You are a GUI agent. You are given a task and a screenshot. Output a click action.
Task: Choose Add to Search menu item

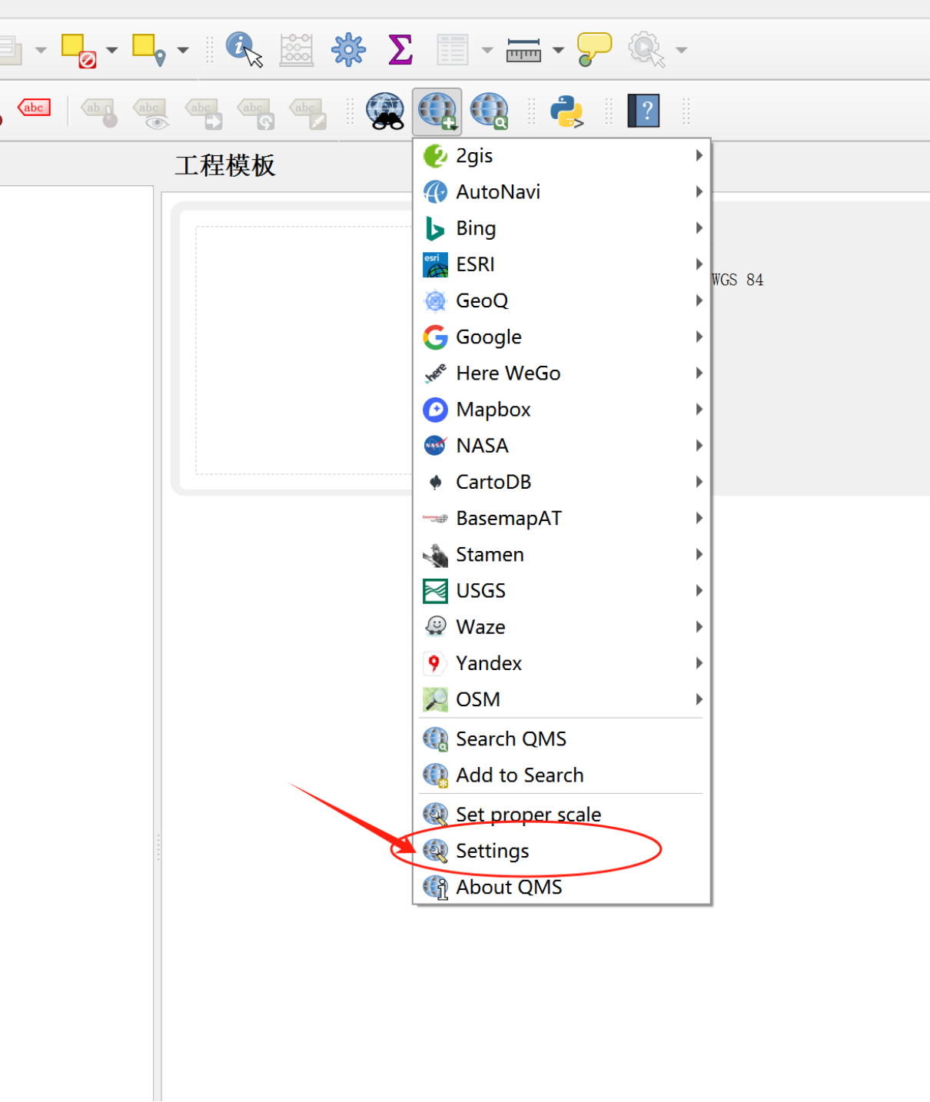click(562, 775)
